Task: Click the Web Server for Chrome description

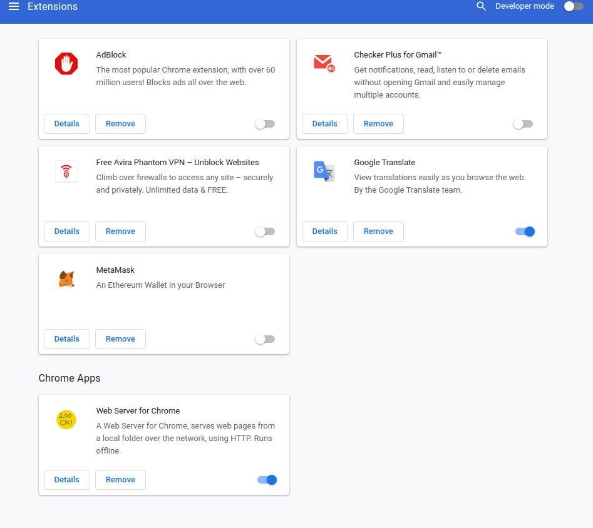Action: pos(185,438)
